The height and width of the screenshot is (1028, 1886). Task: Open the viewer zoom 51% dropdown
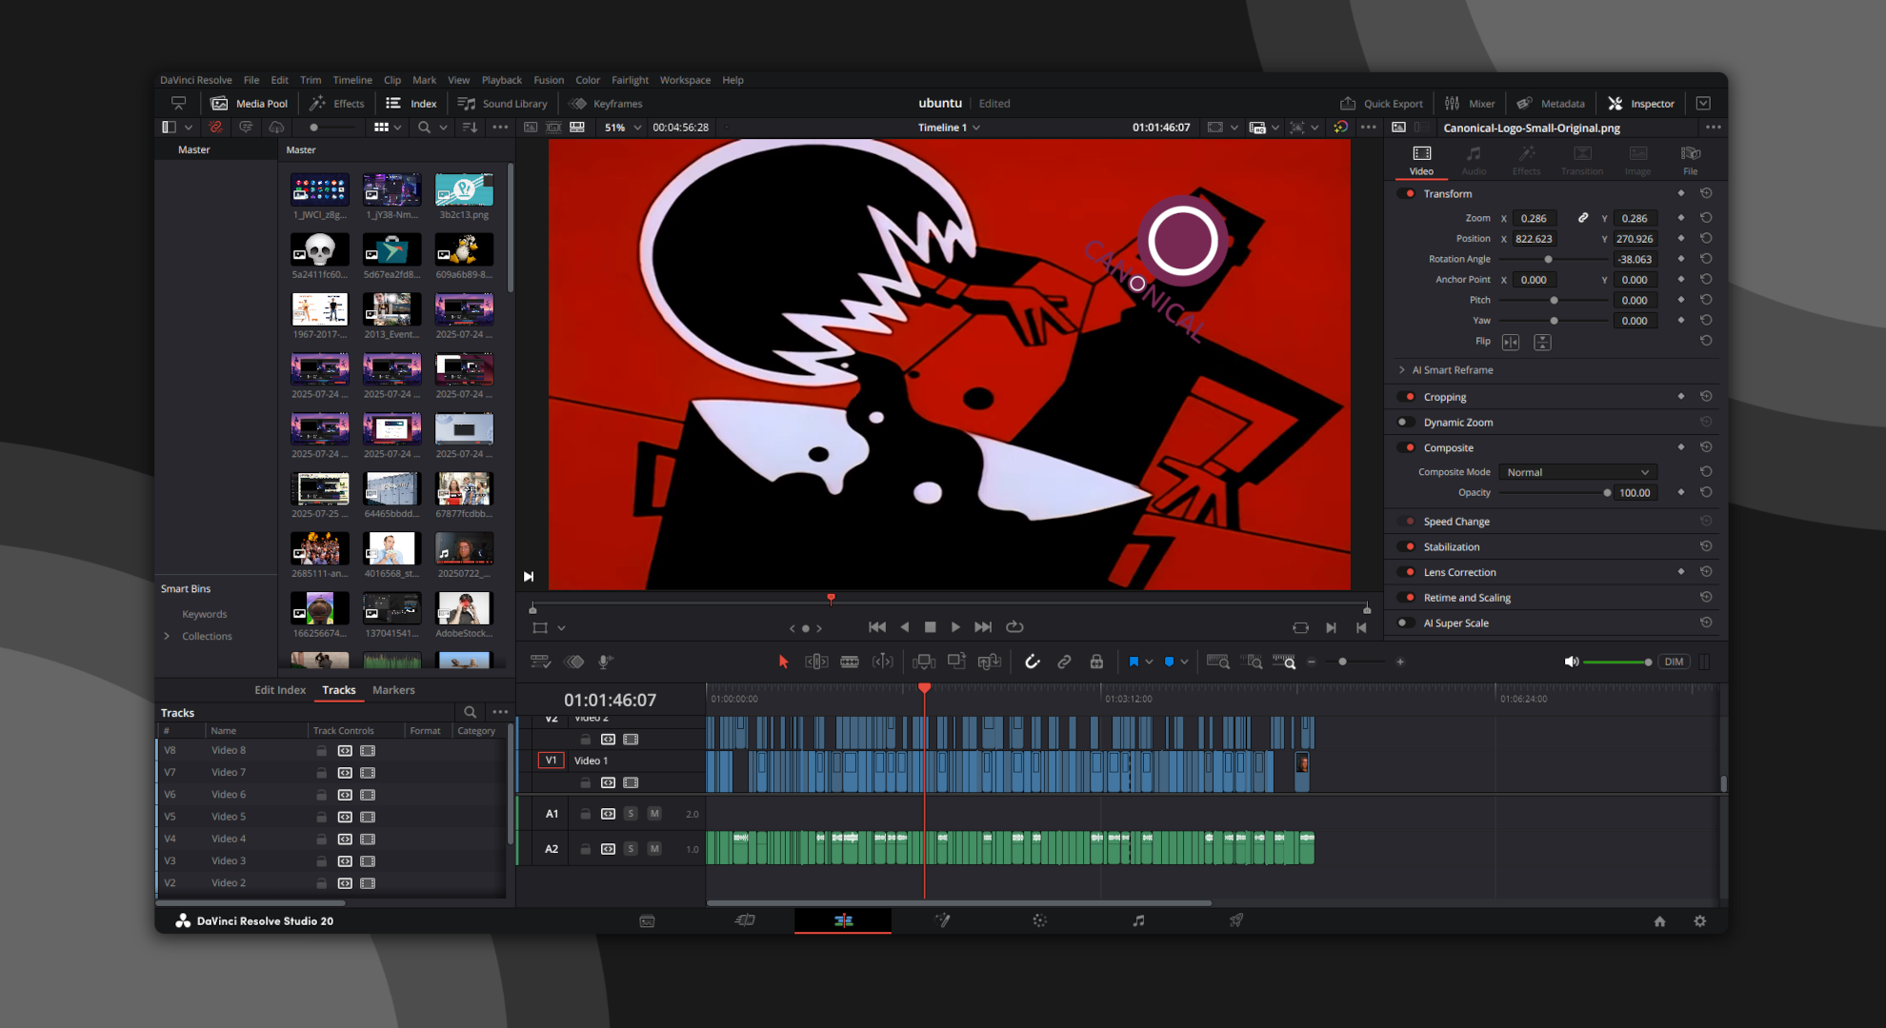coord(637,128)
